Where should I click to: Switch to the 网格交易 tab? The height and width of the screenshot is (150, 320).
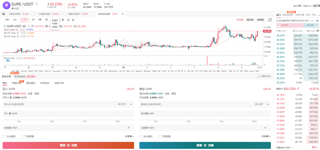pos(17,83)
